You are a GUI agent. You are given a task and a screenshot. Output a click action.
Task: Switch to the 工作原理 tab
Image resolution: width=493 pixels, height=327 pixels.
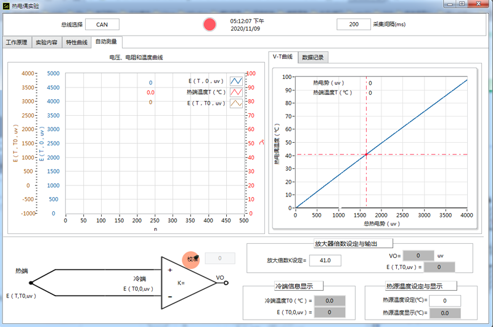point(17,42)
